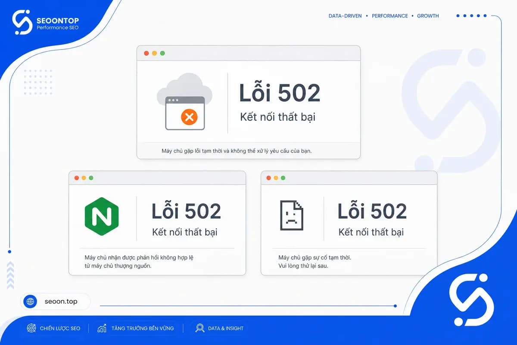This screenshot has width=517, height=345.
Task: Click the magnifier icon beside Data & Insight
Action: pos(199,328)
